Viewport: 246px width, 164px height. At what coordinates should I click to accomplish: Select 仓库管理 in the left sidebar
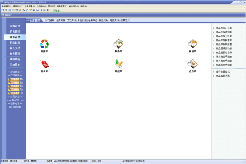coord(15,37)
